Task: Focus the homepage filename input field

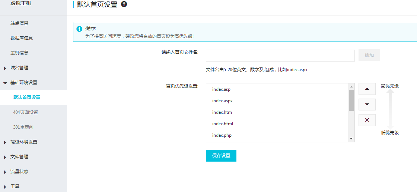Action: (x=280, y=56)
